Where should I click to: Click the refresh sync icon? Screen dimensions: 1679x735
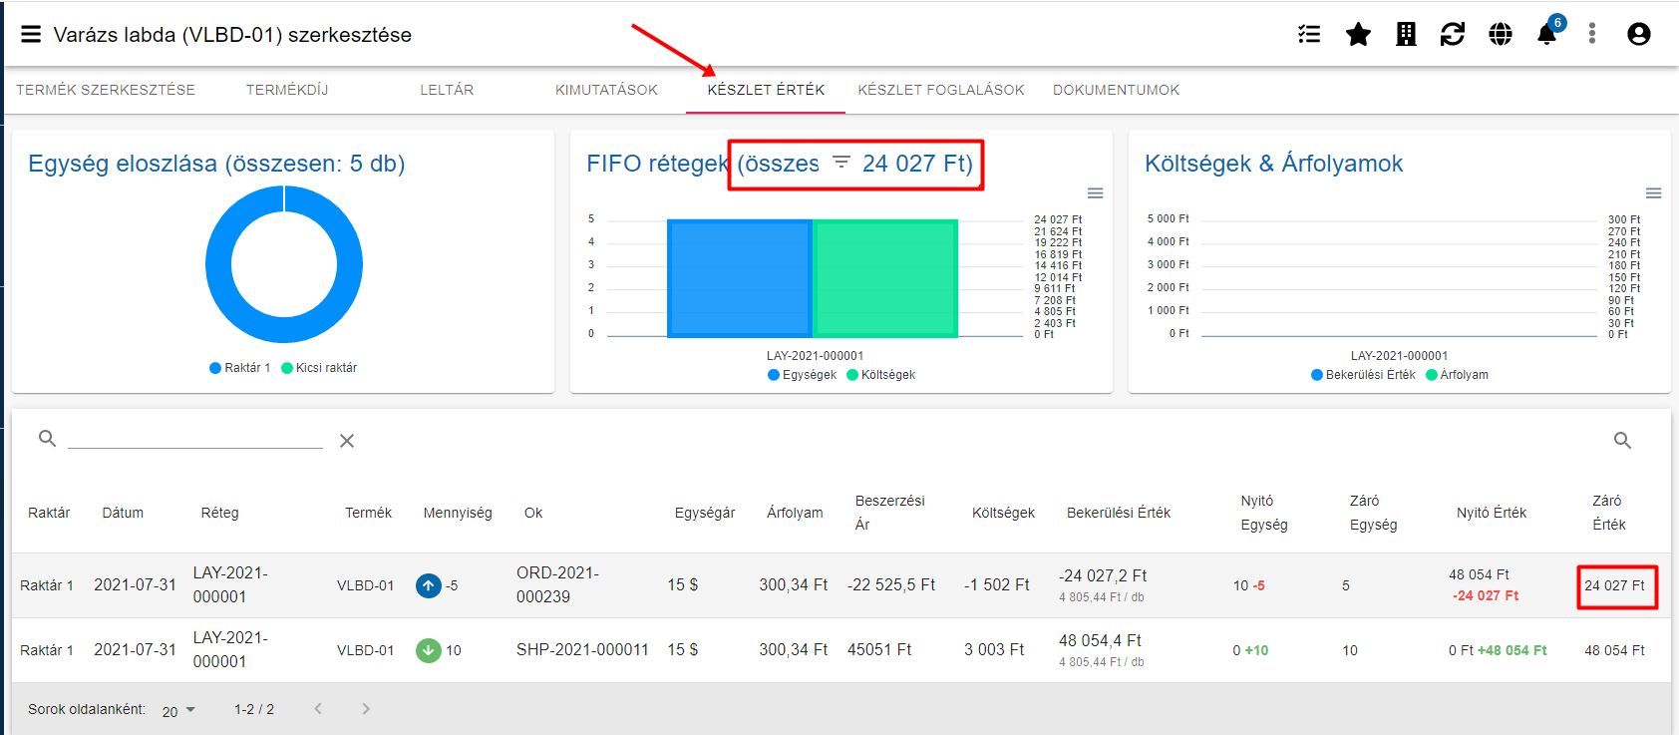(1453, 35)
